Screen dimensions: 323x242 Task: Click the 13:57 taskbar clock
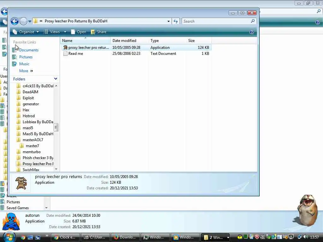[314, 237]
